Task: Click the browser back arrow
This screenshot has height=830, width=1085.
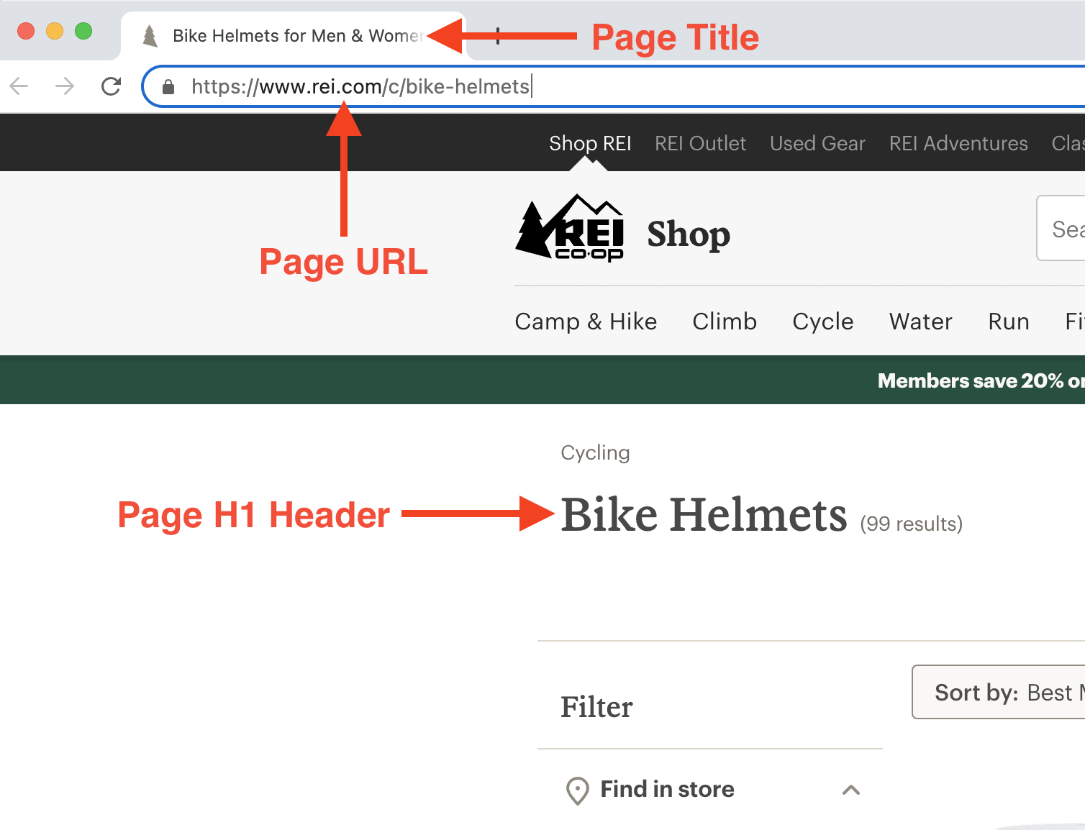Action: [19, 87]
